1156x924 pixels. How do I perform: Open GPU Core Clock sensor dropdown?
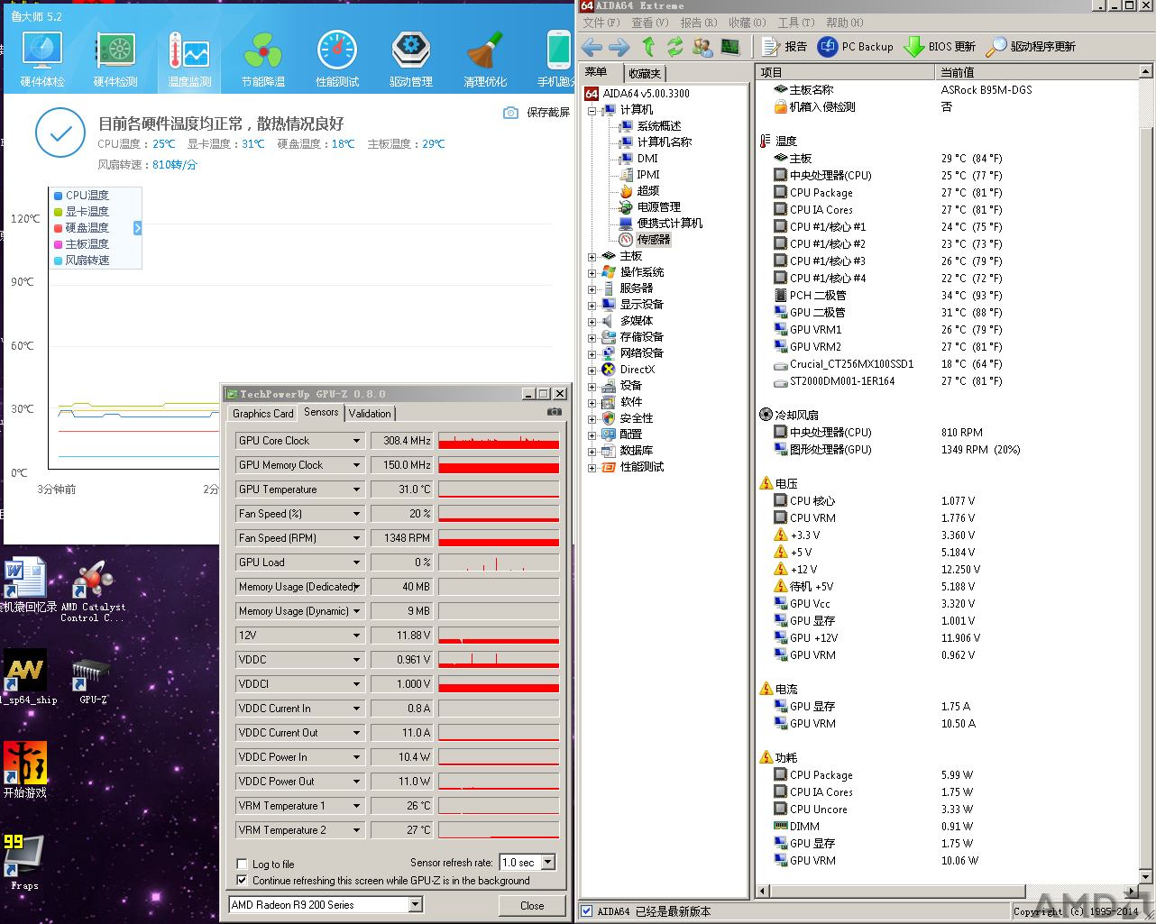[x=357, y=441]
